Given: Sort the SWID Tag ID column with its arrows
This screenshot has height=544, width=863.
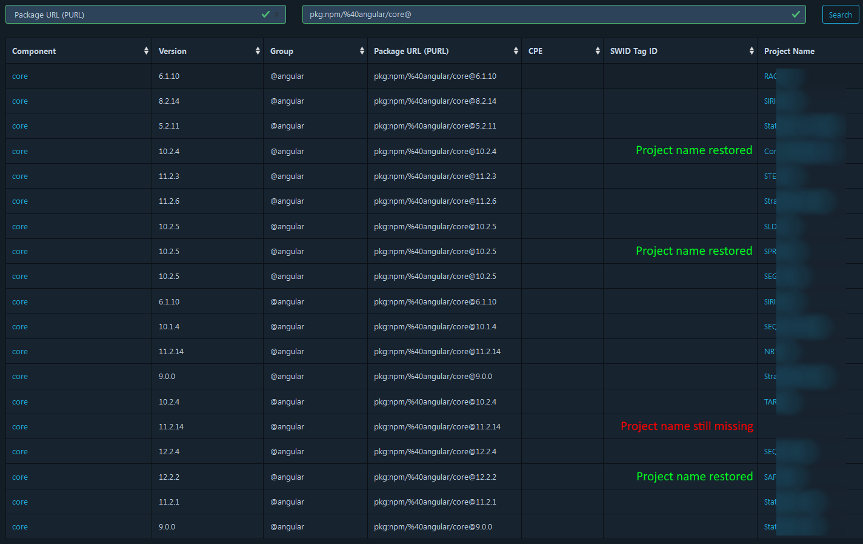Looking at the screenshot, I should 751,51.
